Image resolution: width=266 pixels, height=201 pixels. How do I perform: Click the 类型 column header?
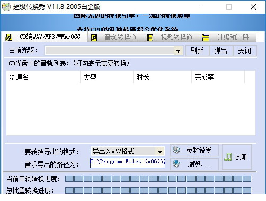pos(107,77)
